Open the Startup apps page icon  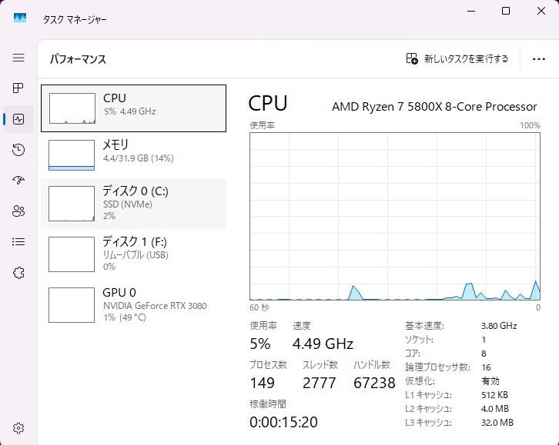pyautogui.click(x=18, y=181)
